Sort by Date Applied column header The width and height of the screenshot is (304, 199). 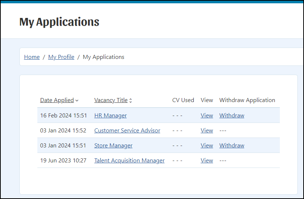pos(57,100)
